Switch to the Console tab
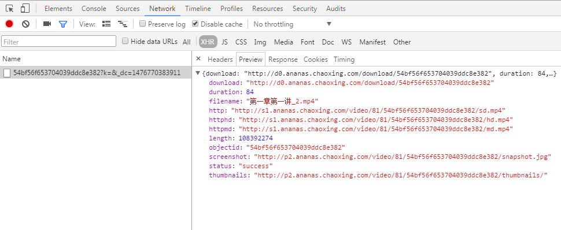561x230 pixels. click(94, 9)
